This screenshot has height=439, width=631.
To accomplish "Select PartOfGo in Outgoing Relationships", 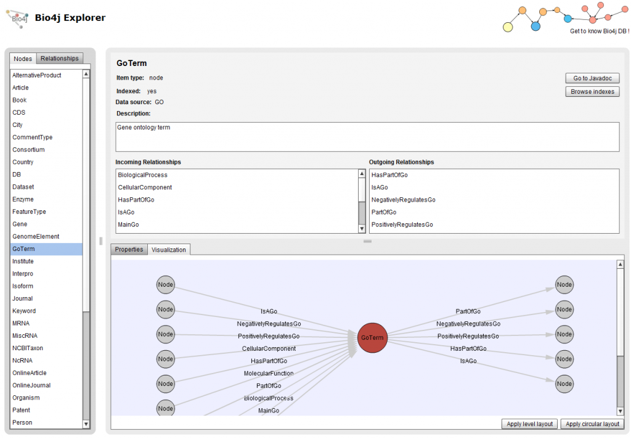I will click(494, 212).
